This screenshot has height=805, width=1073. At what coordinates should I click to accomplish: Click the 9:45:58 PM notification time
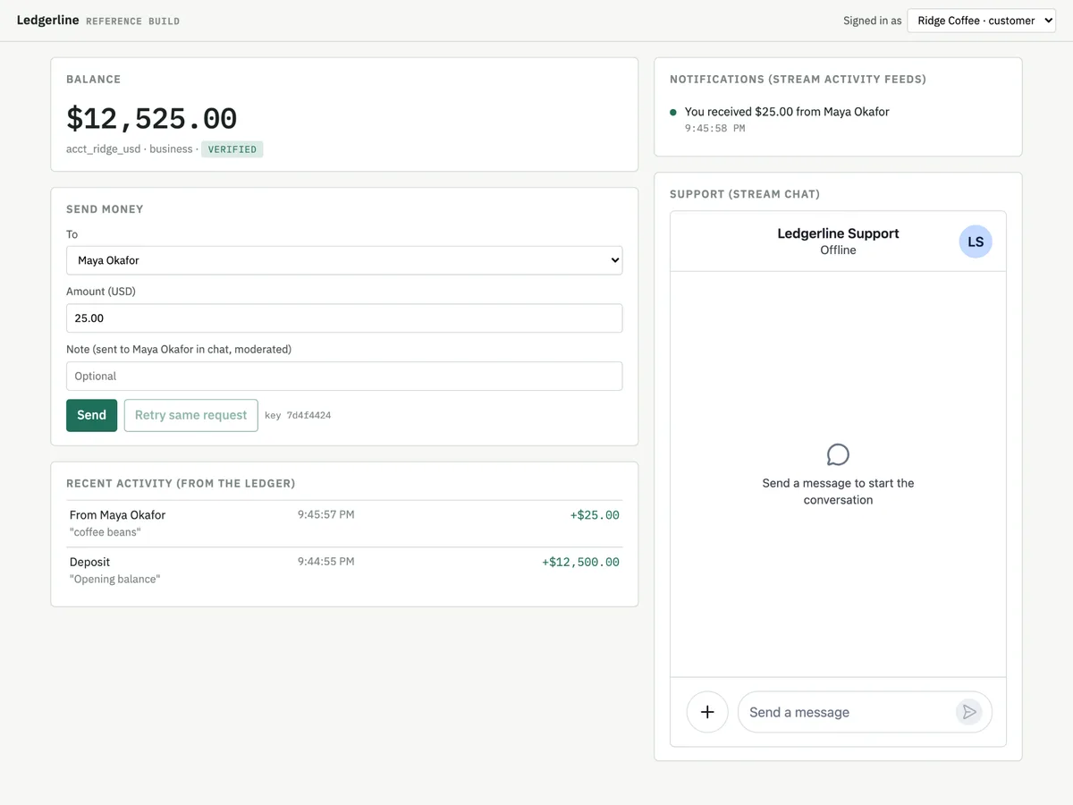714,129
